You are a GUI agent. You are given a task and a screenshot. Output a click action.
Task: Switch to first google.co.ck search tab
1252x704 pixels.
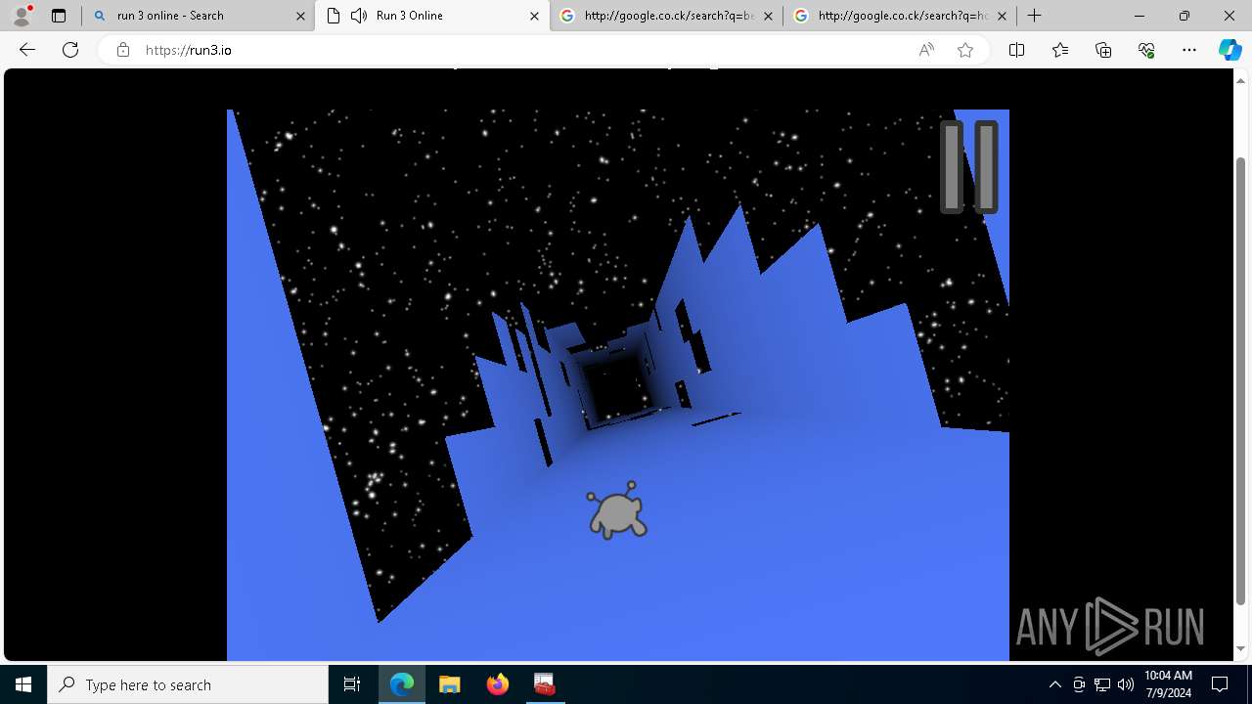666,16
